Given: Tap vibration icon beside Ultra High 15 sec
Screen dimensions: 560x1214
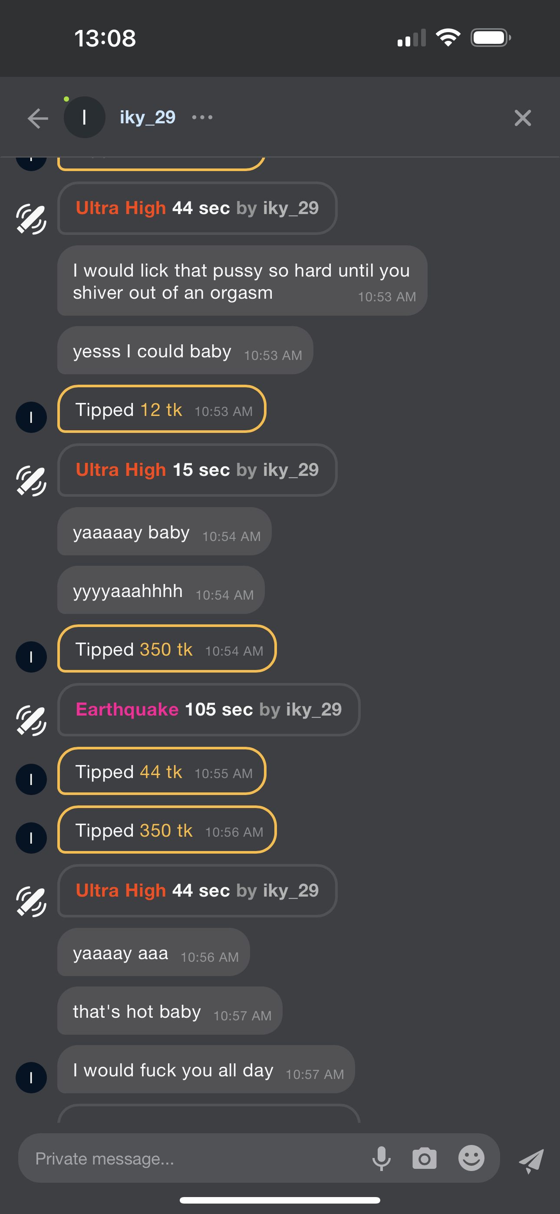Looking at the screenshot, I should [31, 481].
